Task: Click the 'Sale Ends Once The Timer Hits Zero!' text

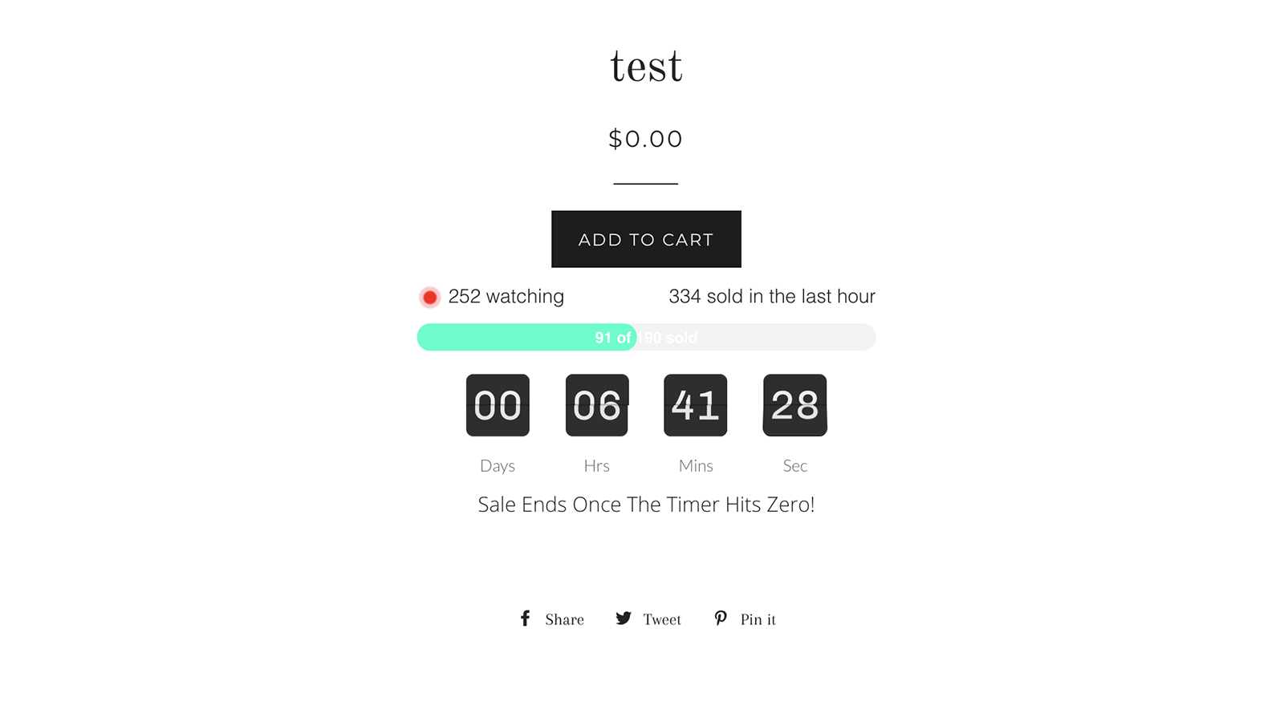Action: tap(645, 504)
